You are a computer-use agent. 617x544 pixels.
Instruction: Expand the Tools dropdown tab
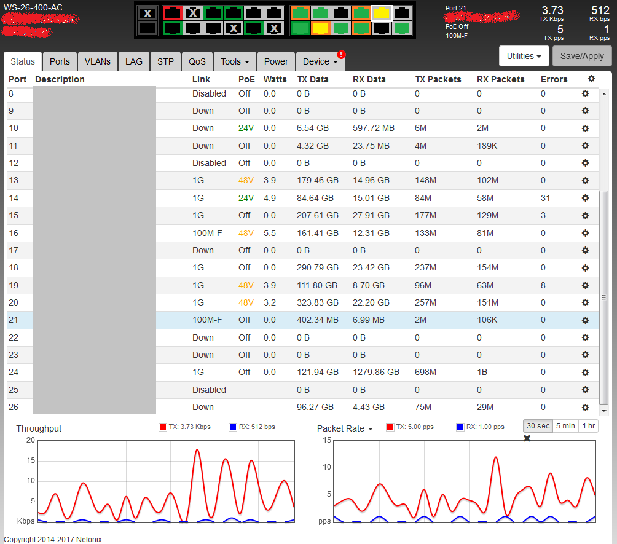pos(235,61)
